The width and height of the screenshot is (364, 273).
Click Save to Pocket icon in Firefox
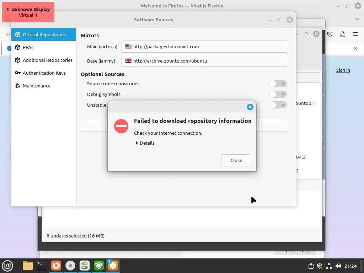(330, 34)
